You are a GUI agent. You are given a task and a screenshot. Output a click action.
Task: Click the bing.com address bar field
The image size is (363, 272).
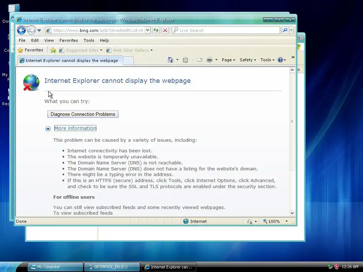(98, 30)
